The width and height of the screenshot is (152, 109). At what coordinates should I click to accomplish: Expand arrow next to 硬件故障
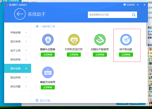pyautogui.click(x=26, y=69)
